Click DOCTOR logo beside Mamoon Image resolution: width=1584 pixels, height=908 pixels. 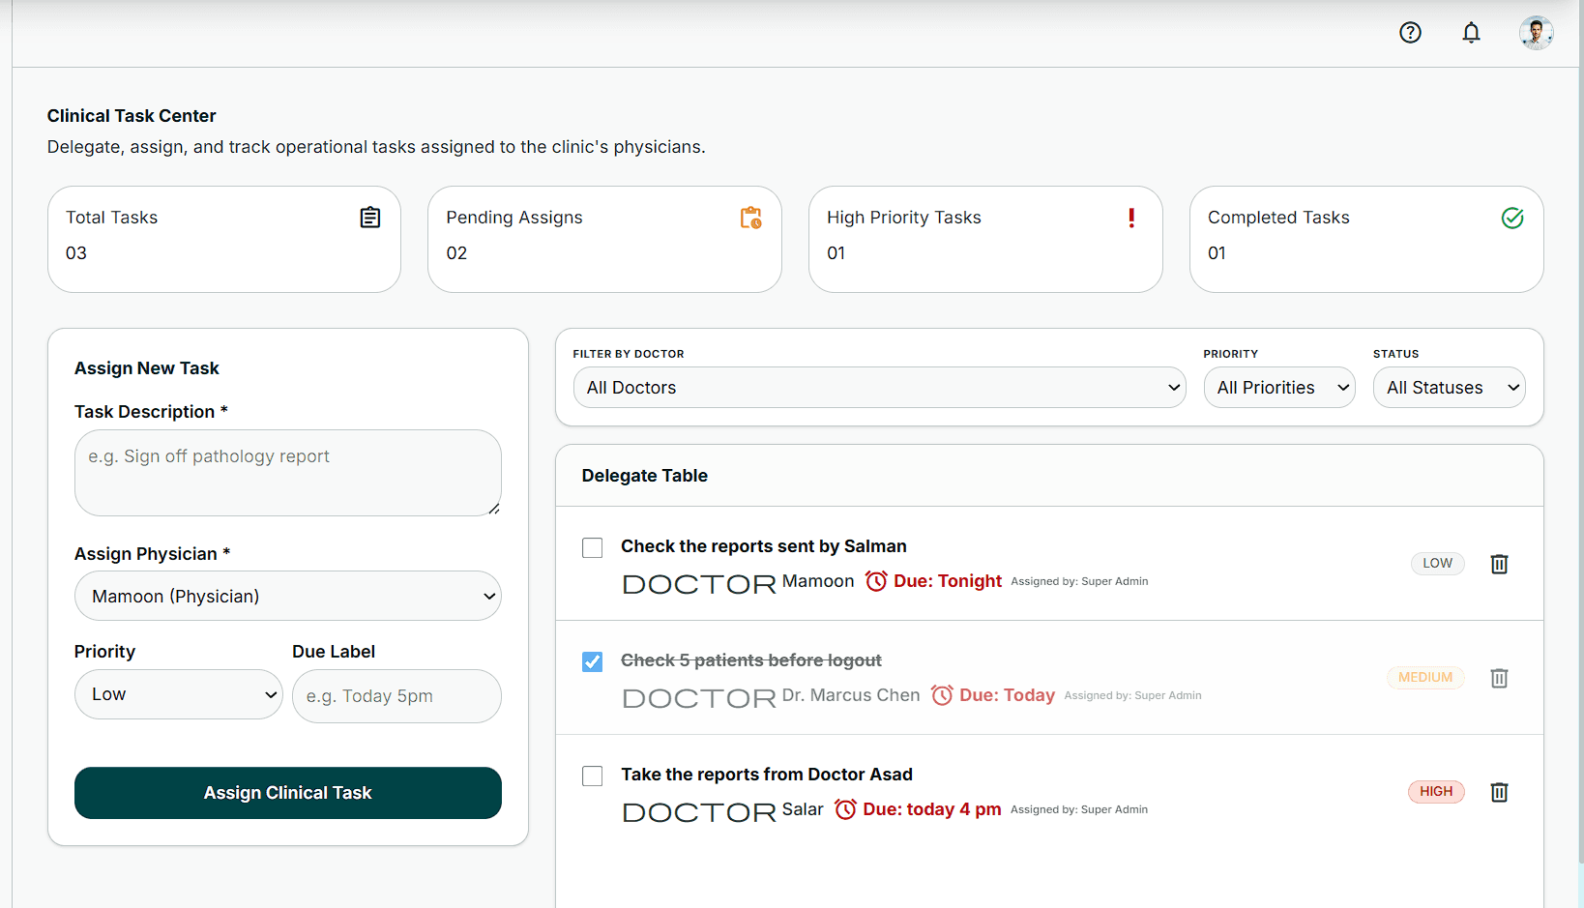click(x=699, y=584)
